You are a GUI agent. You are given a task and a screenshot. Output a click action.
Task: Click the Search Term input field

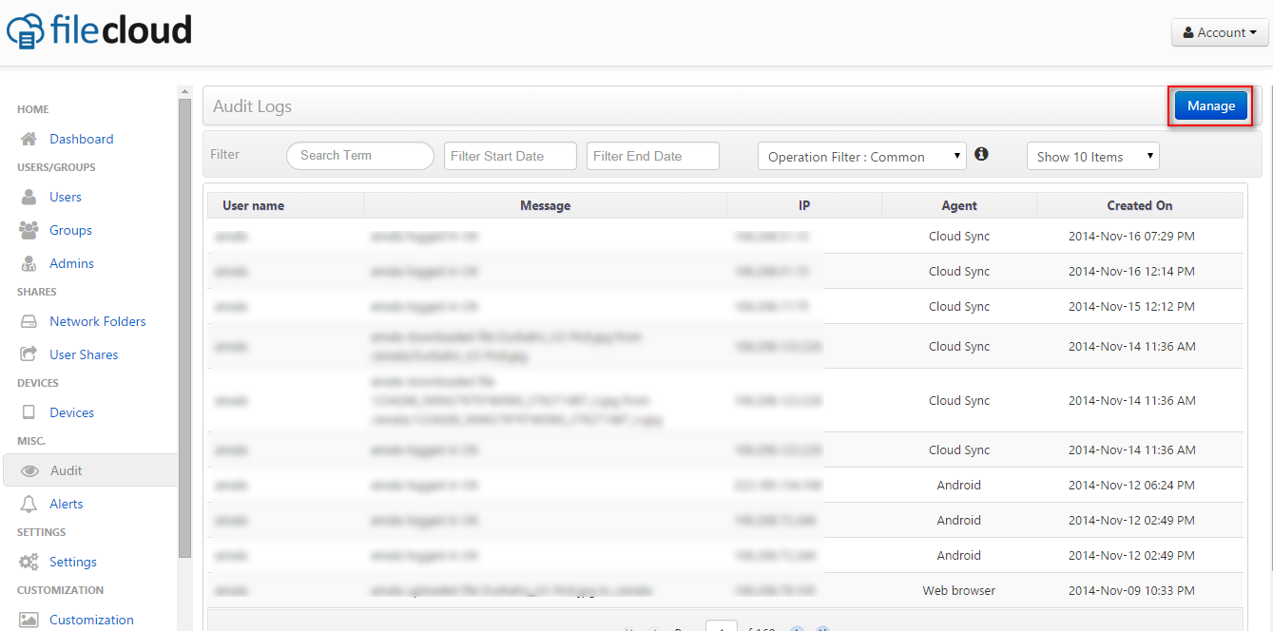[359, 156]
